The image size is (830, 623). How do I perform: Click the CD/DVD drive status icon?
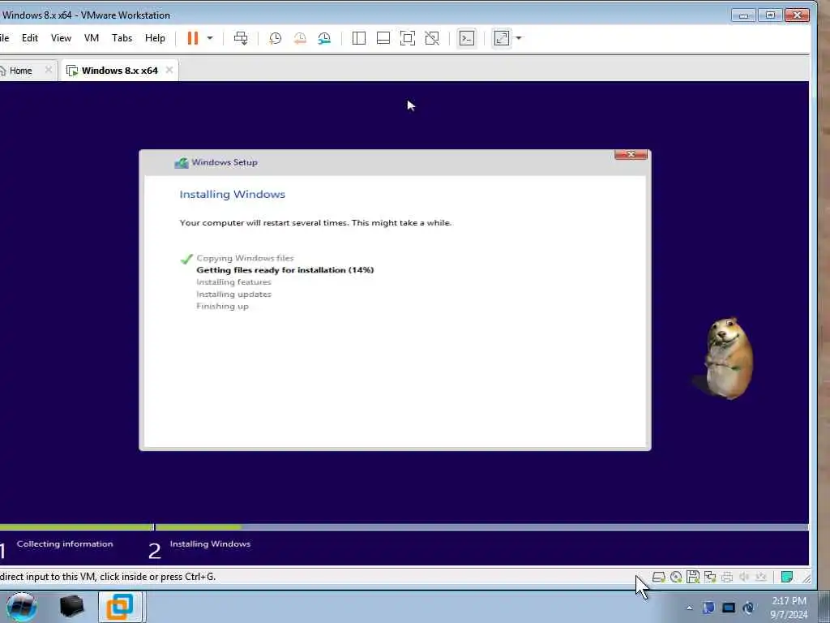coord(676,577)
